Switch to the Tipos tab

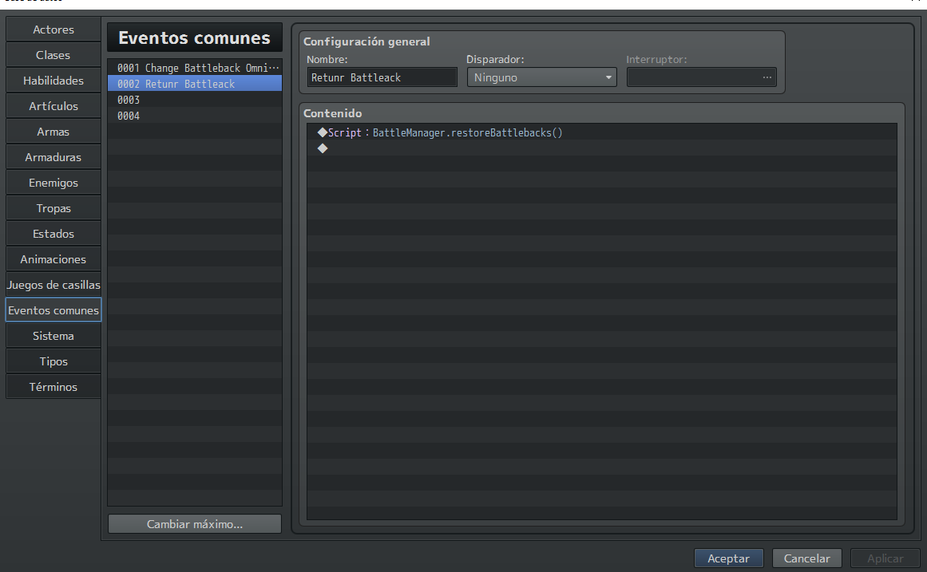tap(53, 361)
